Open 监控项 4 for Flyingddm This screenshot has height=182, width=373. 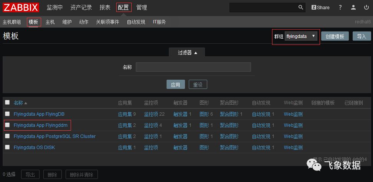click(x=151, y=125)
